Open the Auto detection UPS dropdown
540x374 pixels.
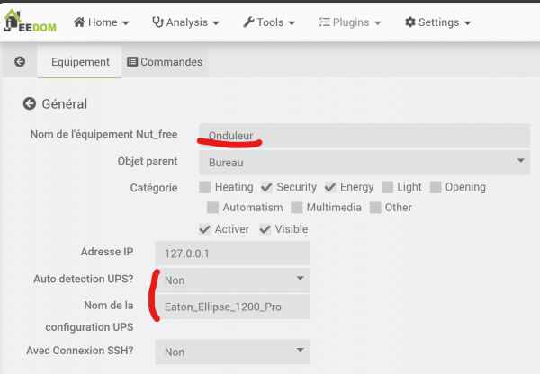tap(232, 280)
